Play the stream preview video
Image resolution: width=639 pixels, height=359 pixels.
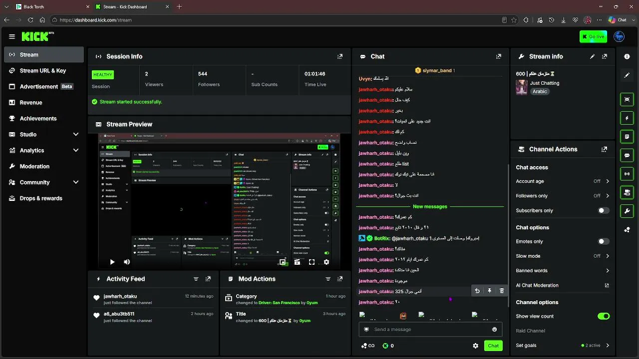click(x=112, y=262)
